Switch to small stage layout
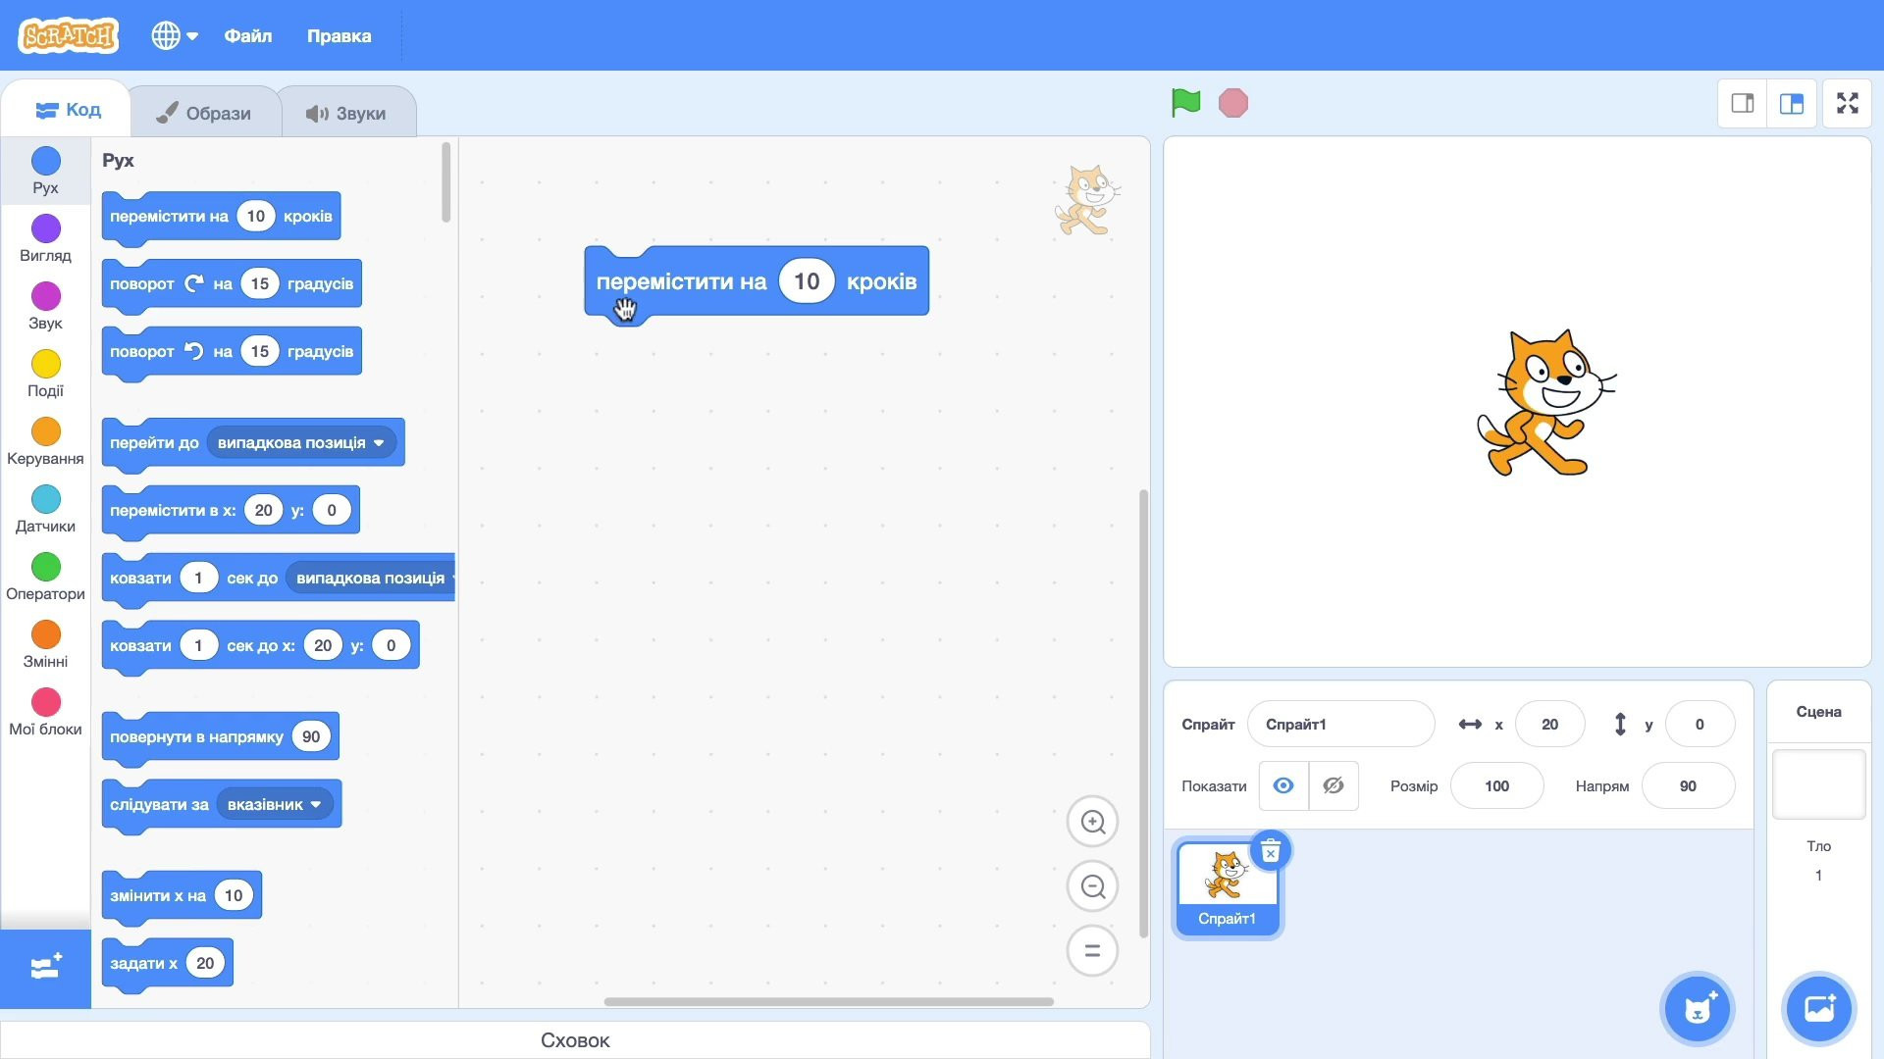The width and height of the screenshot is (1884, 1059). point(1742,103)
